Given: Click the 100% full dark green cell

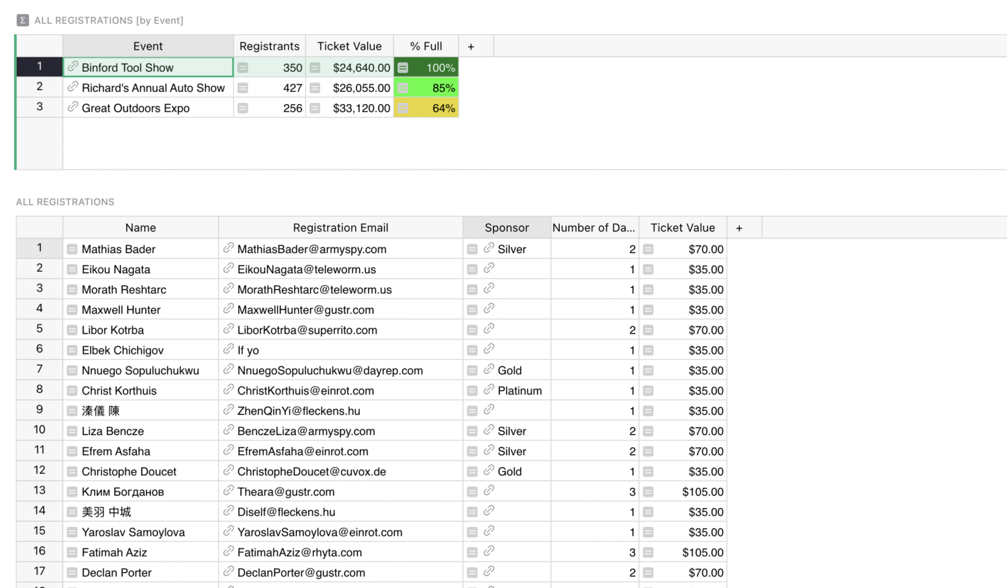Looking at the screenshot, I should click(426, 68).
